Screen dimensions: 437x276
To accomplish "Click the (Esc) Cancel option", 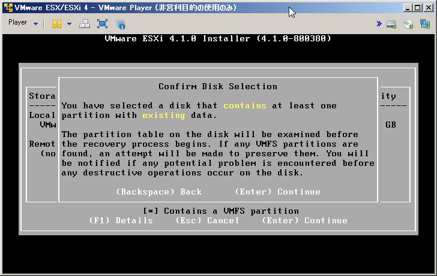I will 207,220.
